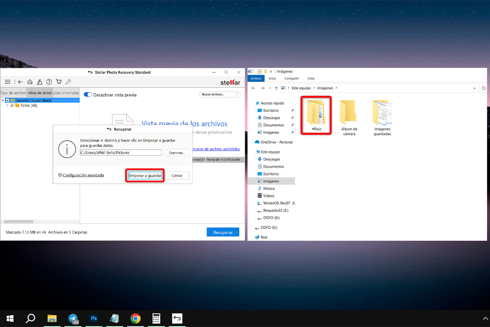Click the Buscar archivos search field
490x327 pixels.
[220, 94]
